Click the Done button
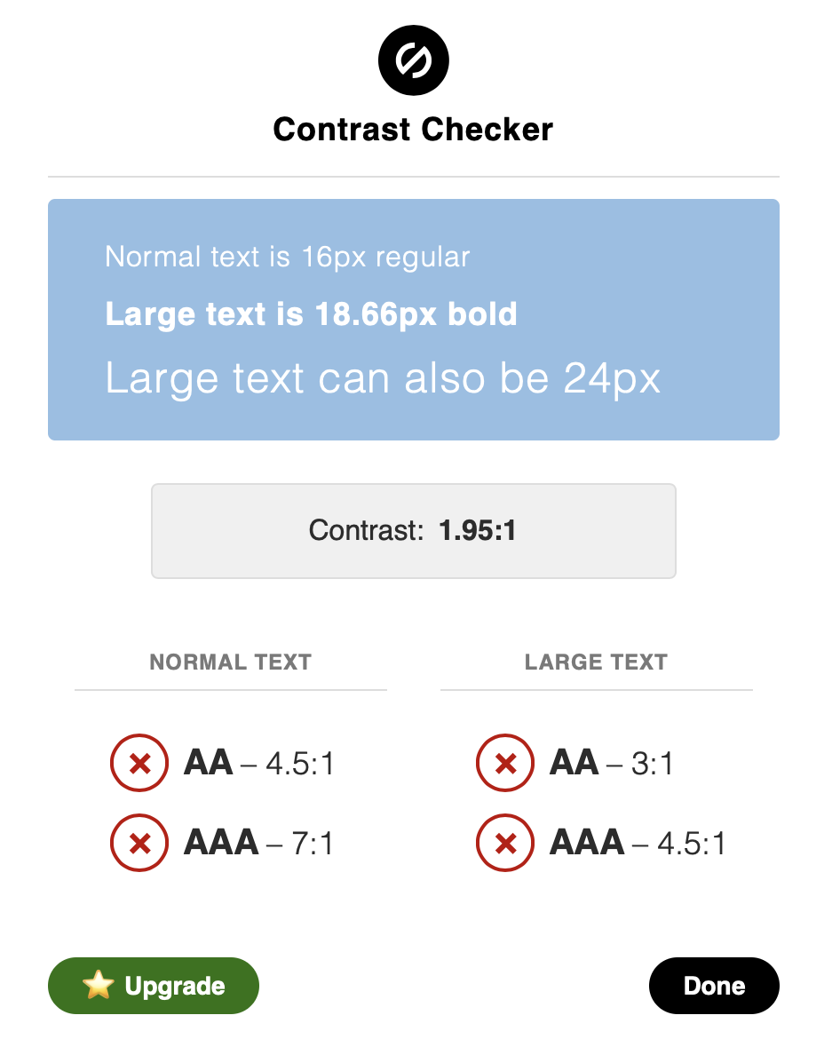This screenshot has height=1055, width=840. (714, 986)
